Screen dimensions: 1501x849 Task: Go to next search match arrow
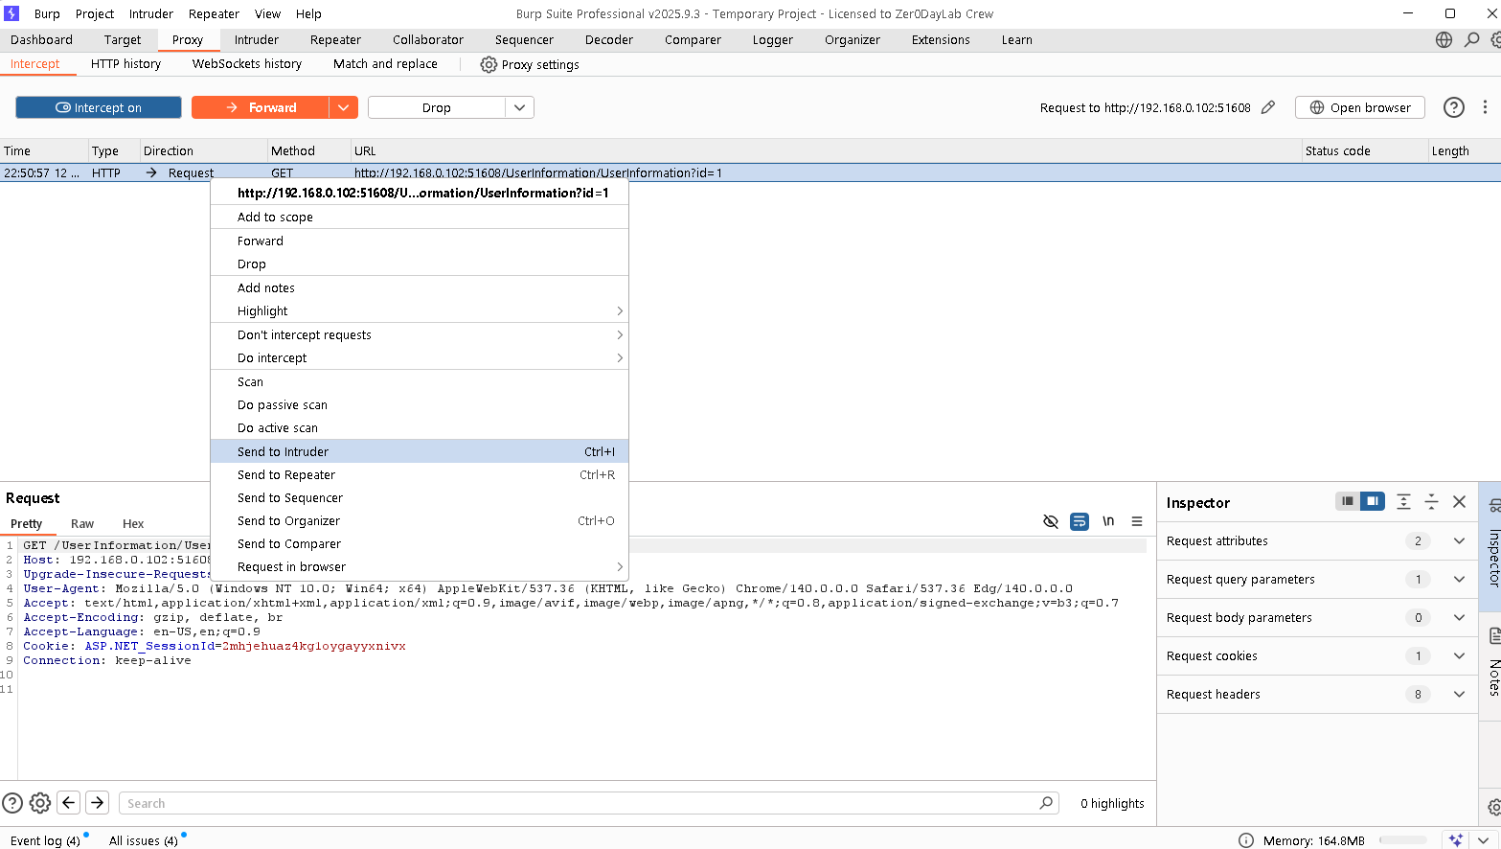coord(98,803)
